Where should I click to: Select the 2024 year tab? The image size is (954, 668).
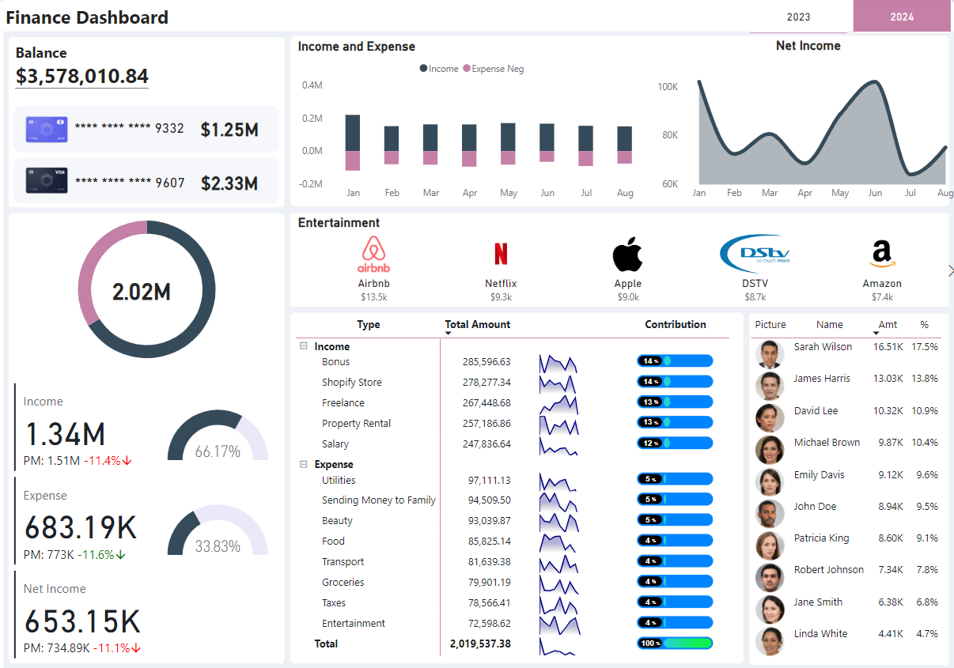coord(902,17)
